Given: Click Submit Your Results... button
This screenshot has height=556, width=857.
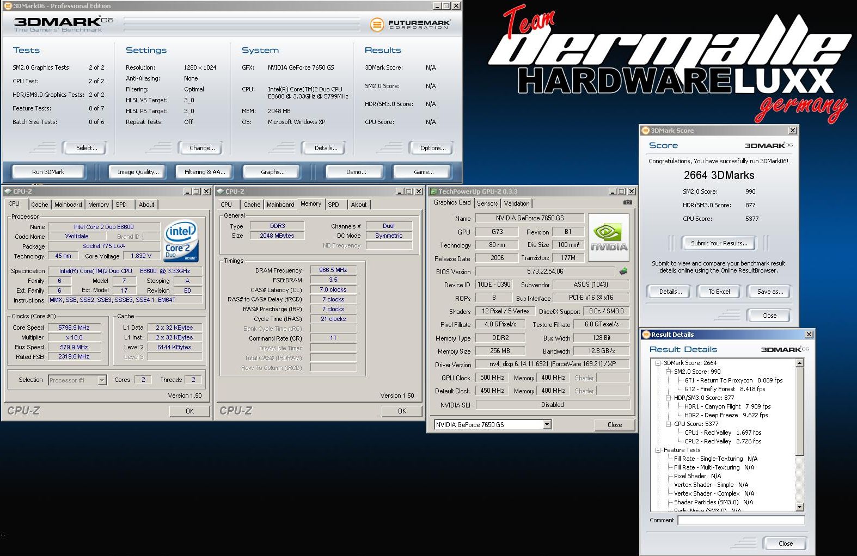Looking at the screenshot, I should (719, 243).
